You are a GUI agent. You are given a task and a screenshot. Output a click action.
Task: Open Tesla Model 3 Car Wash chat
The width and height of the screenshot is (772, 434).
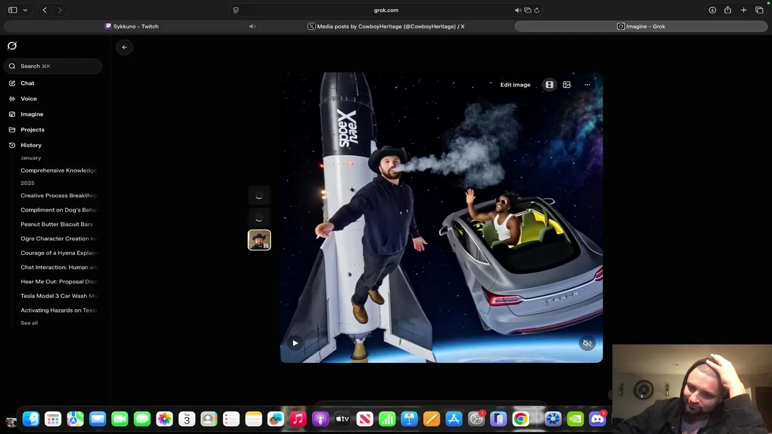59,296
